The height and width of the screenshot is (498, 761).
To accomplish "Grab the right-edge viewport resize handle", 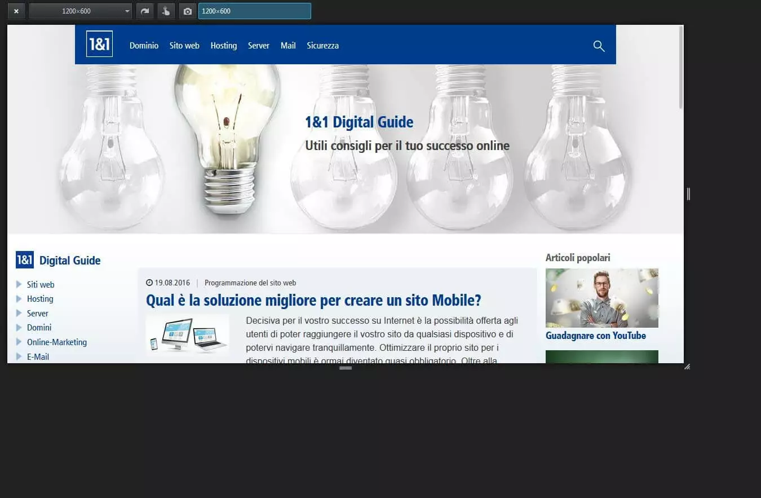I will tap(688, 194).
